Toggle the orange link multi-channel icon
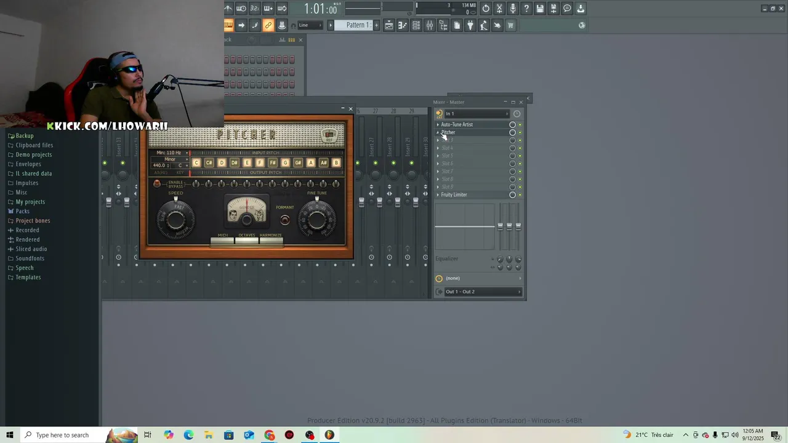Viewport: 788px width, 443px height. (268, 25)
